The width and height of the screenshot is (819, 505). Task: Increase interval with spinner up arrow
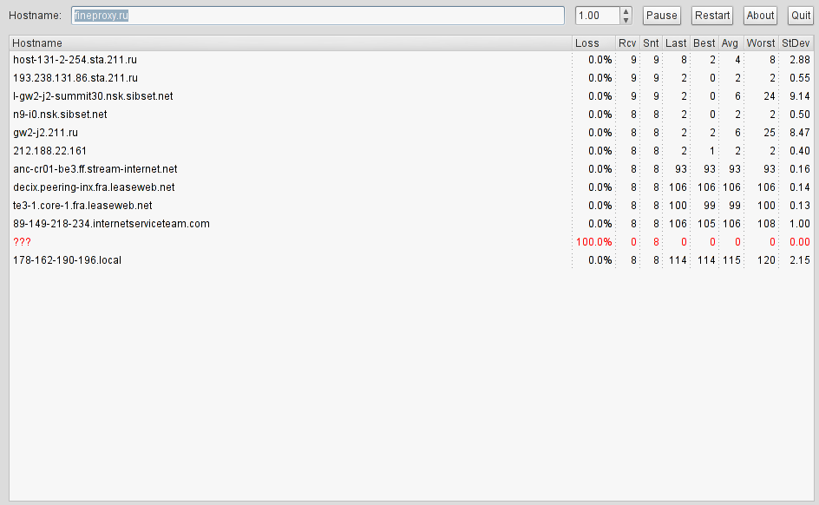click(x=626, y=11)
